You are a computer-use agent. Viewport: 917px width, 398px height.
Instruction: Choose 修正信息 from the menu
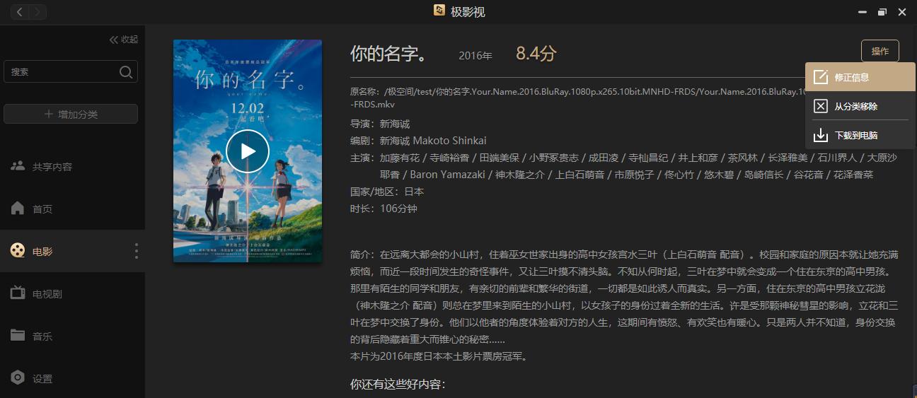(x=860, y=77)
